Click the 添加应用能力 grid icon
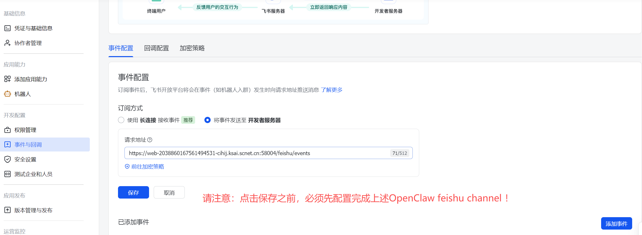Screen dimensions: 642x235 click(7, 79)
